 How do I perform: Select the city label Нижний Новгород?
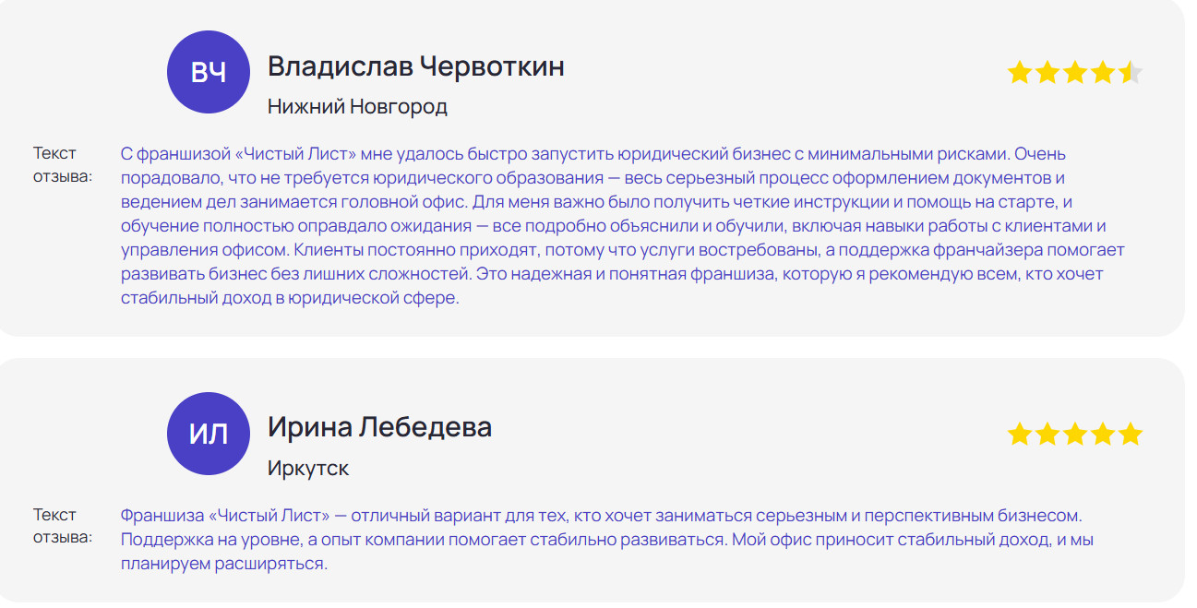click(x=357, y=107)
